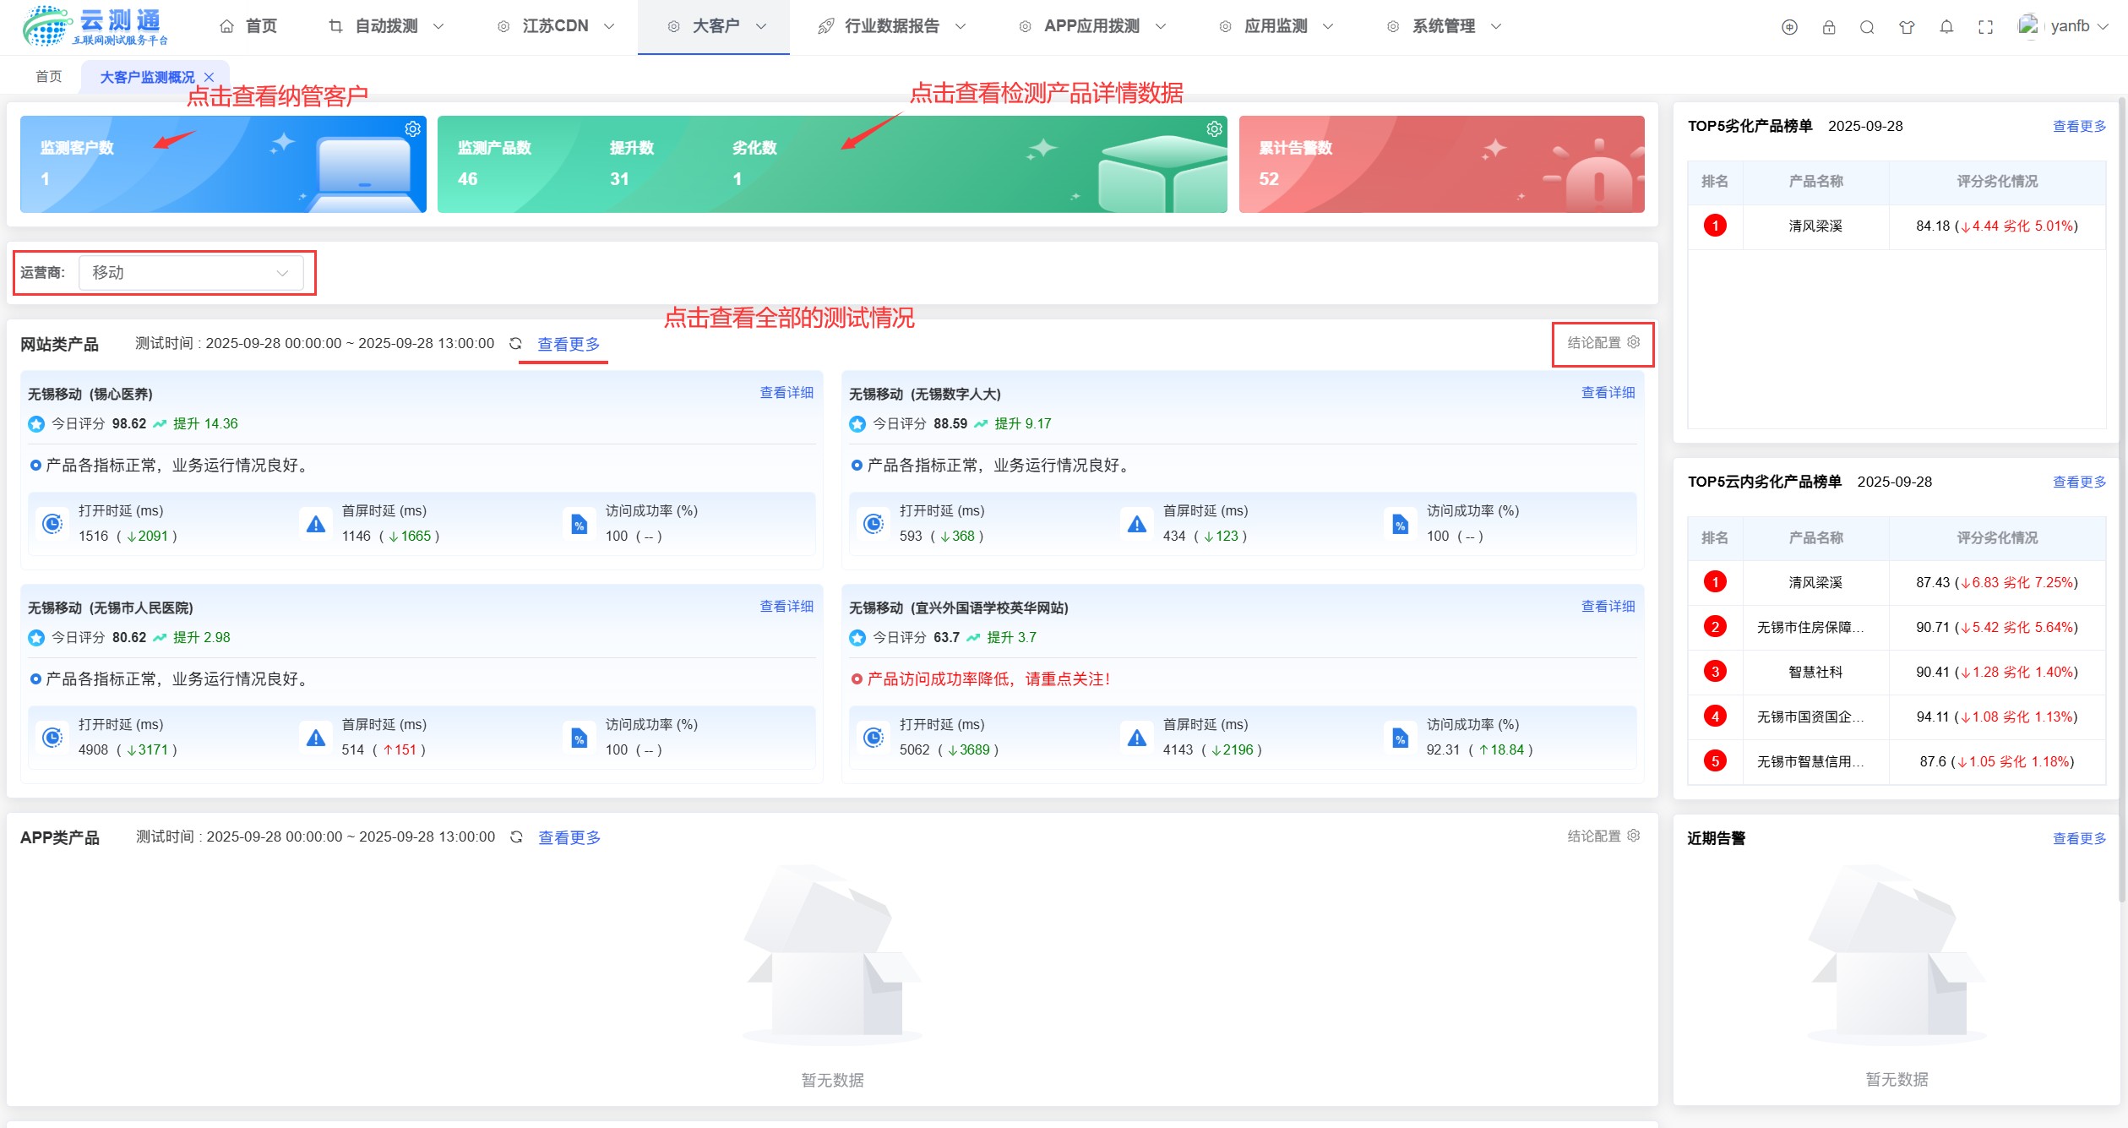This screenshot has height=1128, width=2128.
Task: Expand the 自动拨测 menu
Action: [x=386, y=26]
